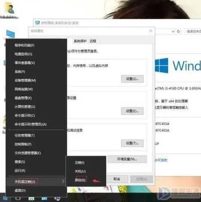Refresh the Control Panel address bar
The image size is (201, 202).
[x=178, y=31]
